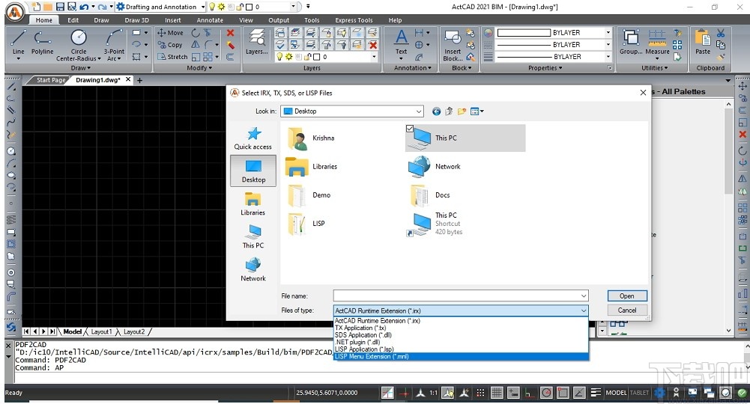Click the back arrow icon in file dialog

[x=436, y=111]
